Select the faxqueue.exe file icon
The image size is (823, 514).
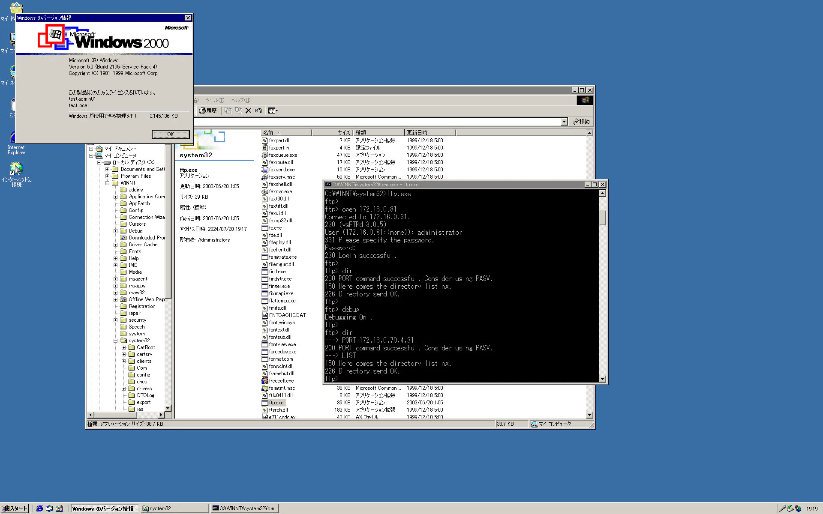click(265, 155)
